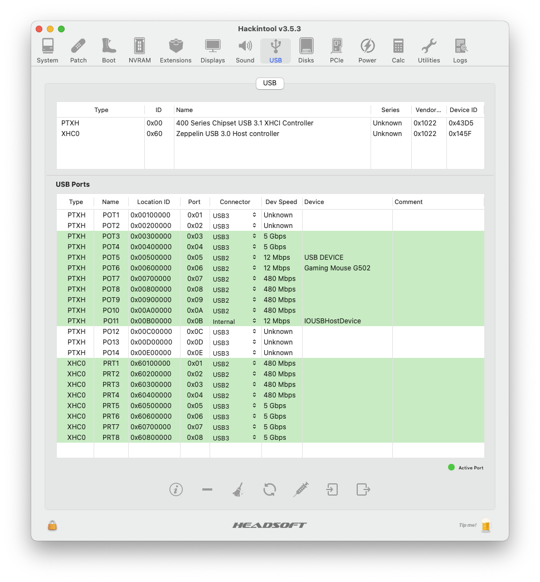540x582 pixels.
Task: Click the export icon in bottom toolbar
Action: coord(363,489)
